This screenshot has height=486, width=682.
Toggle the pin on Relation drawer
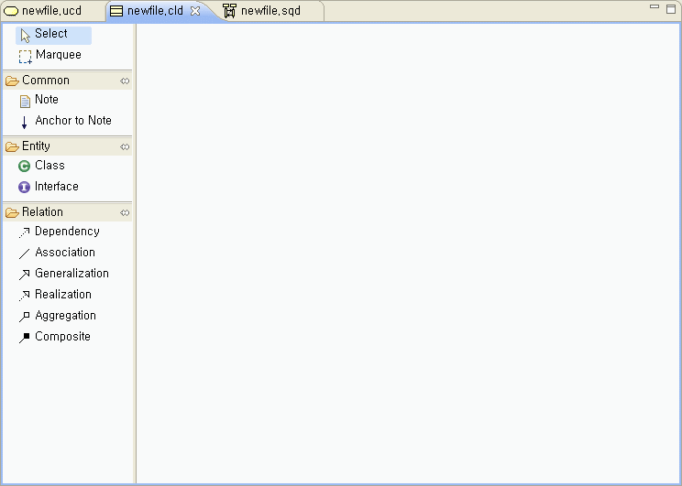pyautogui.click(x=125, y=212)
